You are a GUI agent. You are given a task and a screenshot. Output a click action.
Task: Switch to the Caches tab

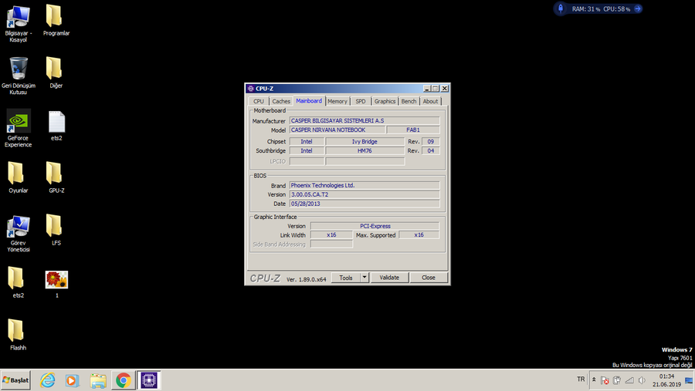(x=281, y=101)
